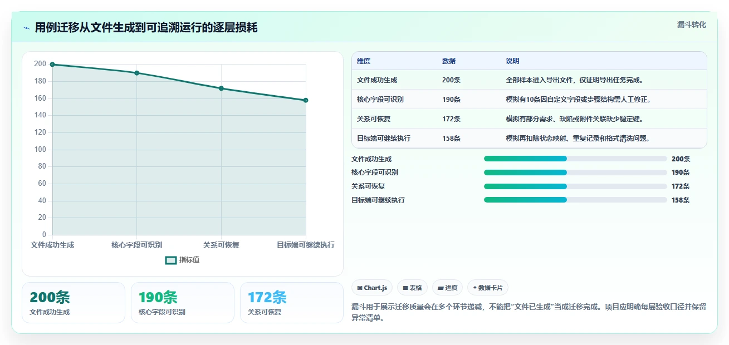Viewport: 729px width, 345px height.
Task: Click the 158条 table cell
Action: point(451,139)
